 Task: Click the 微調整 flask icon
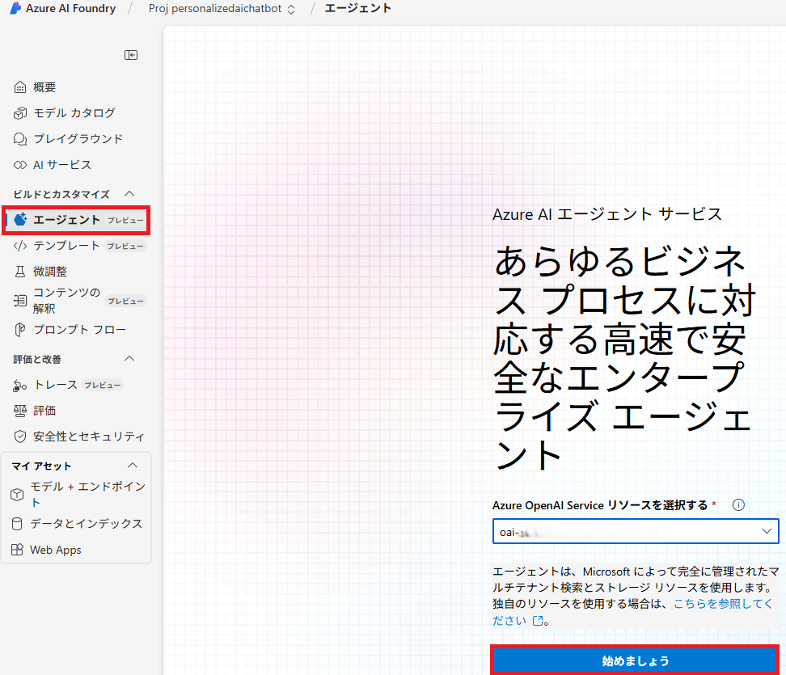(20, 272)
